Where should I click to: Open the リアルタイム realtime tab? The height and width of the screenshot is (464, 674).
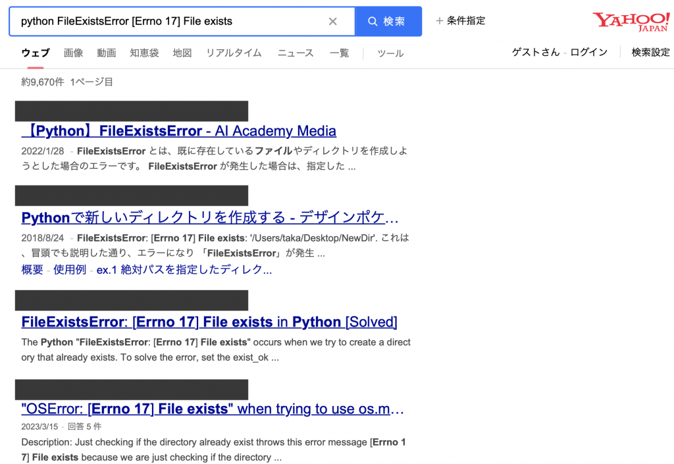pyautogui.click(x=234, y=53)
